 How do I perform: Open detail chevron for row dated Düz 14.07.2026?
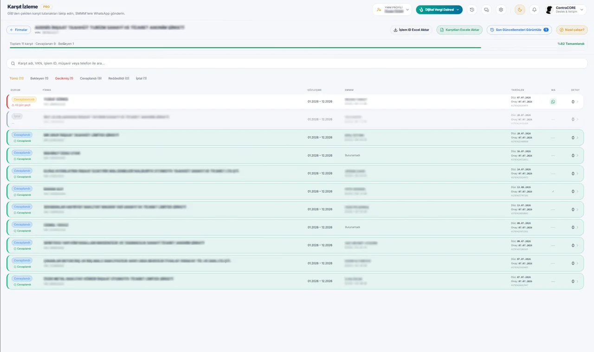tap(577, 174)
